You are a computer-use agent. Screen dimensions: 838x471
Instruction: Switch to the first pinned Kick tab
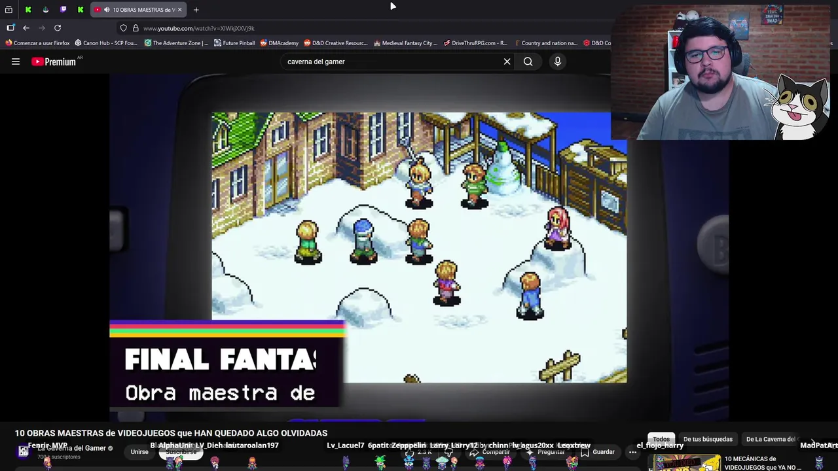(28, 10)
